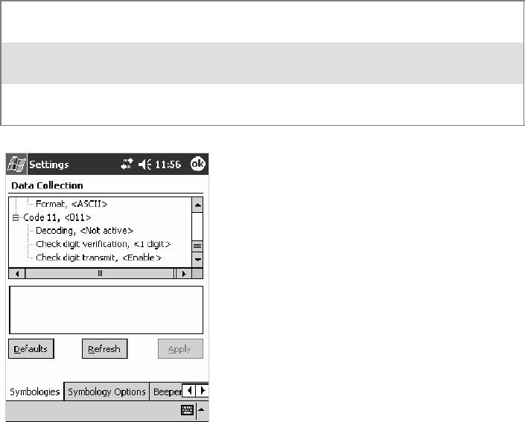Click the tree vertical scroll down arrow
Viewport: 525px width, 422px height.
[x=197, y=259]
